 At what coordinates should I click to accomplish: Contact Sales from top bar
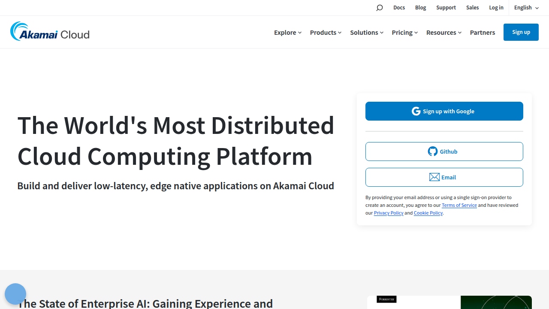click(x=473, y=8)
